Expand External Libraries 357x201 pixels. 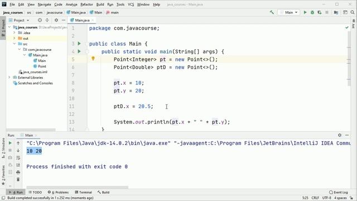click(9, 78)
